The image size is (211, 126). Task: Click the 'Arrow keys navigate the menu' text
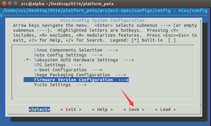click(x=51, y=25)
